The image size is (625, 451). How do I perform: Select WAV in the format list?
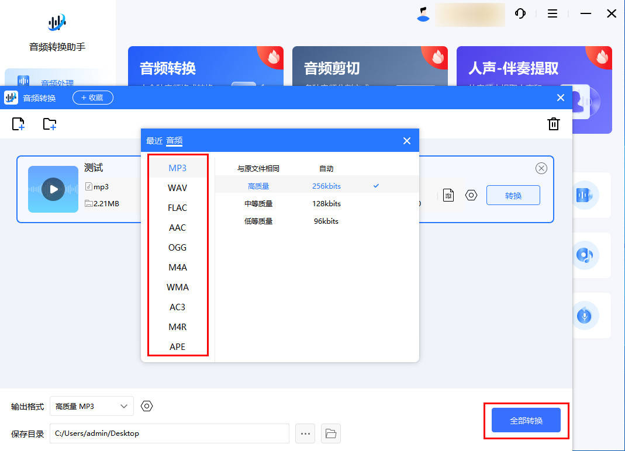pos(177,188)
